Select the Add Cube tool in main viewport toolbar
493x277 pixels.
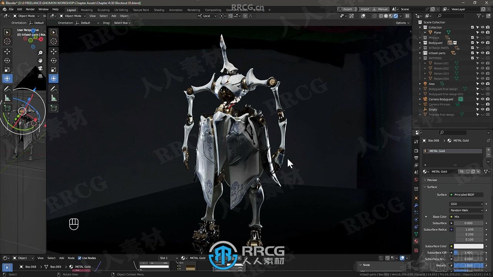point(54,108)
